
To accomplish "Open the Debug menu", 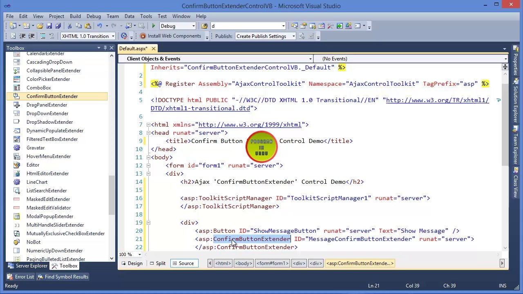I will (94, 16).
